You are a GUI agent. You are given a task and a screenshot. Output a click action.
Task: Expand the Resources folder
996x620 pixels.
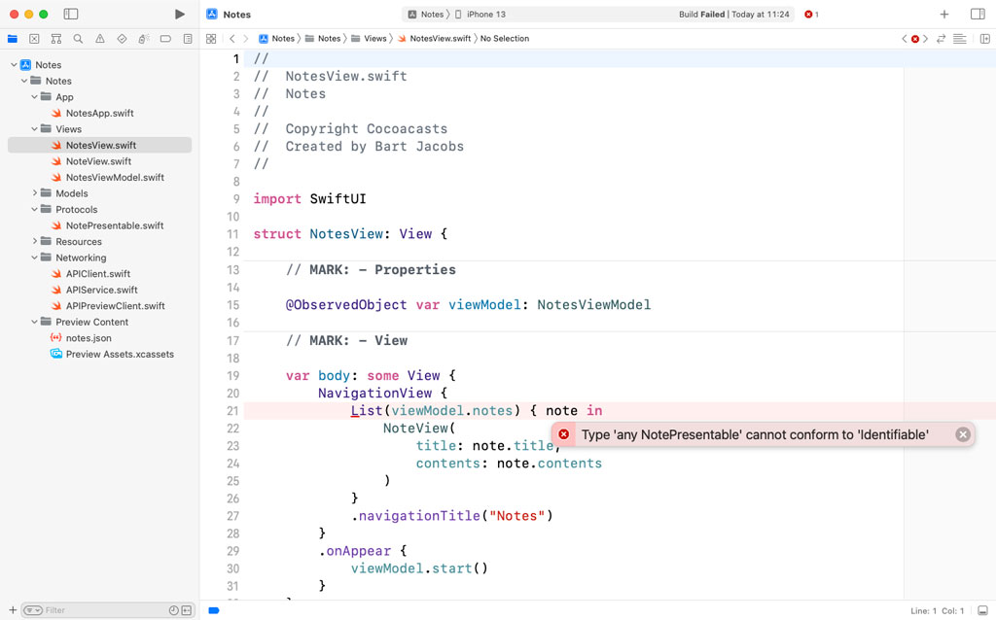[x=35, y=242]
